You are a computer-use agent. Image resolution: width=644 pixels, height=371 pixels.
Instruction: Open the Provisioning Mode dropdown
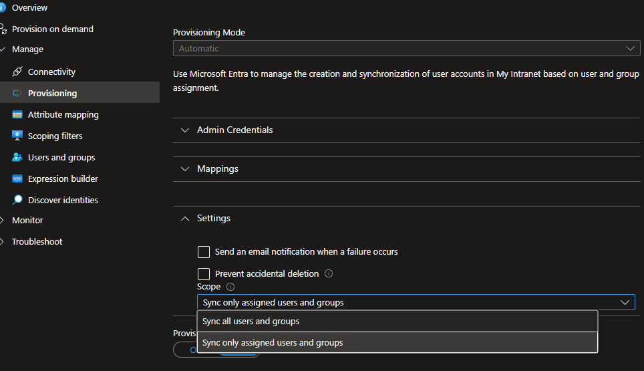click(407, 48)
